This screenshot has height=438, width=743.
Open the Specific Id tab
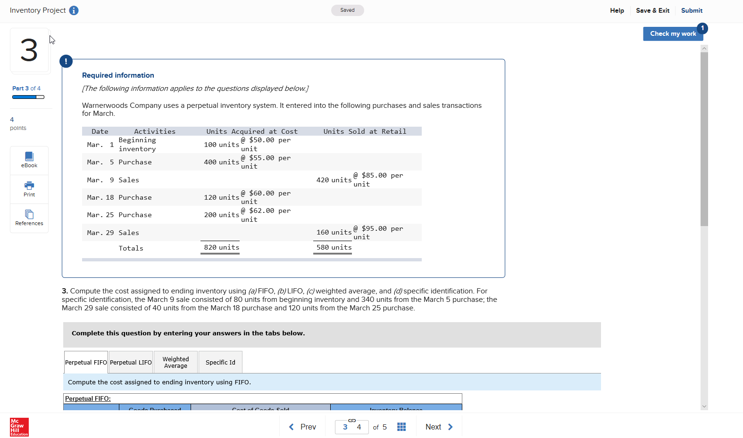point(220,362)
